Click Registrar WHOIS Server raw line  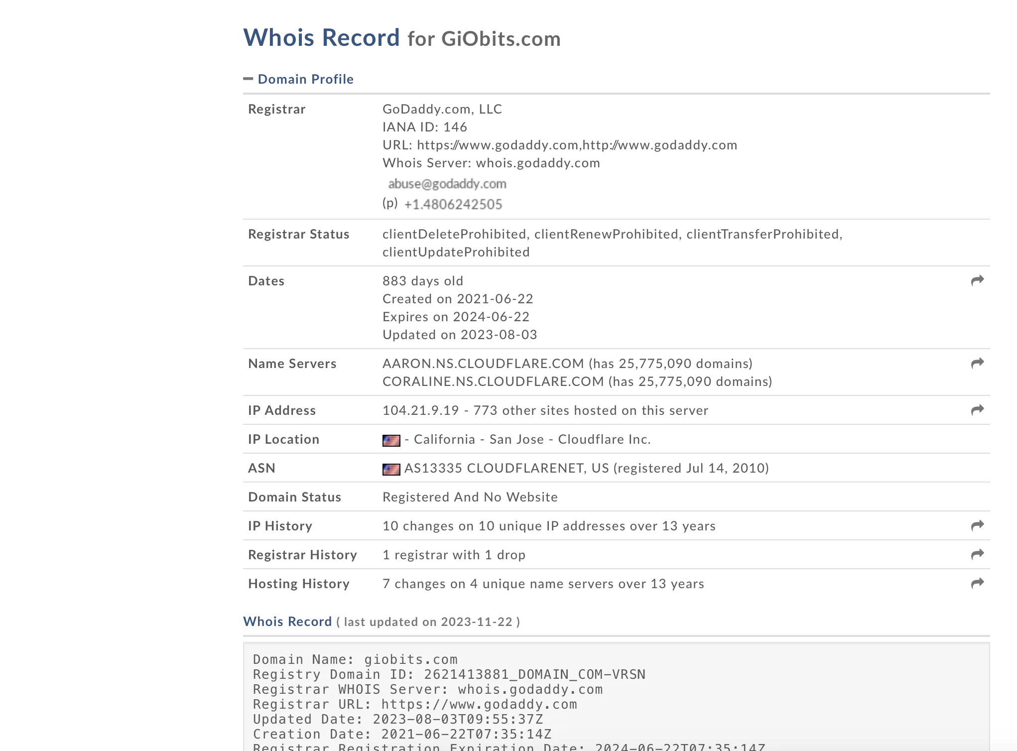[x=428, y=689]
